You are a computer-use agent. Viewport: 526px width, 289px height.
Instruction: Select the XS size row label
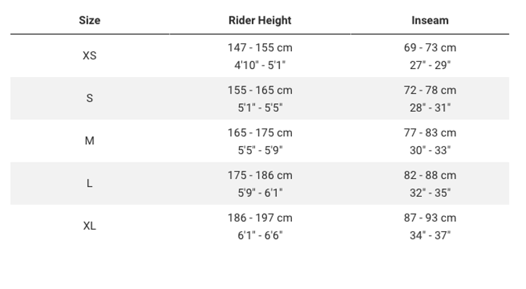pos(89,56)
